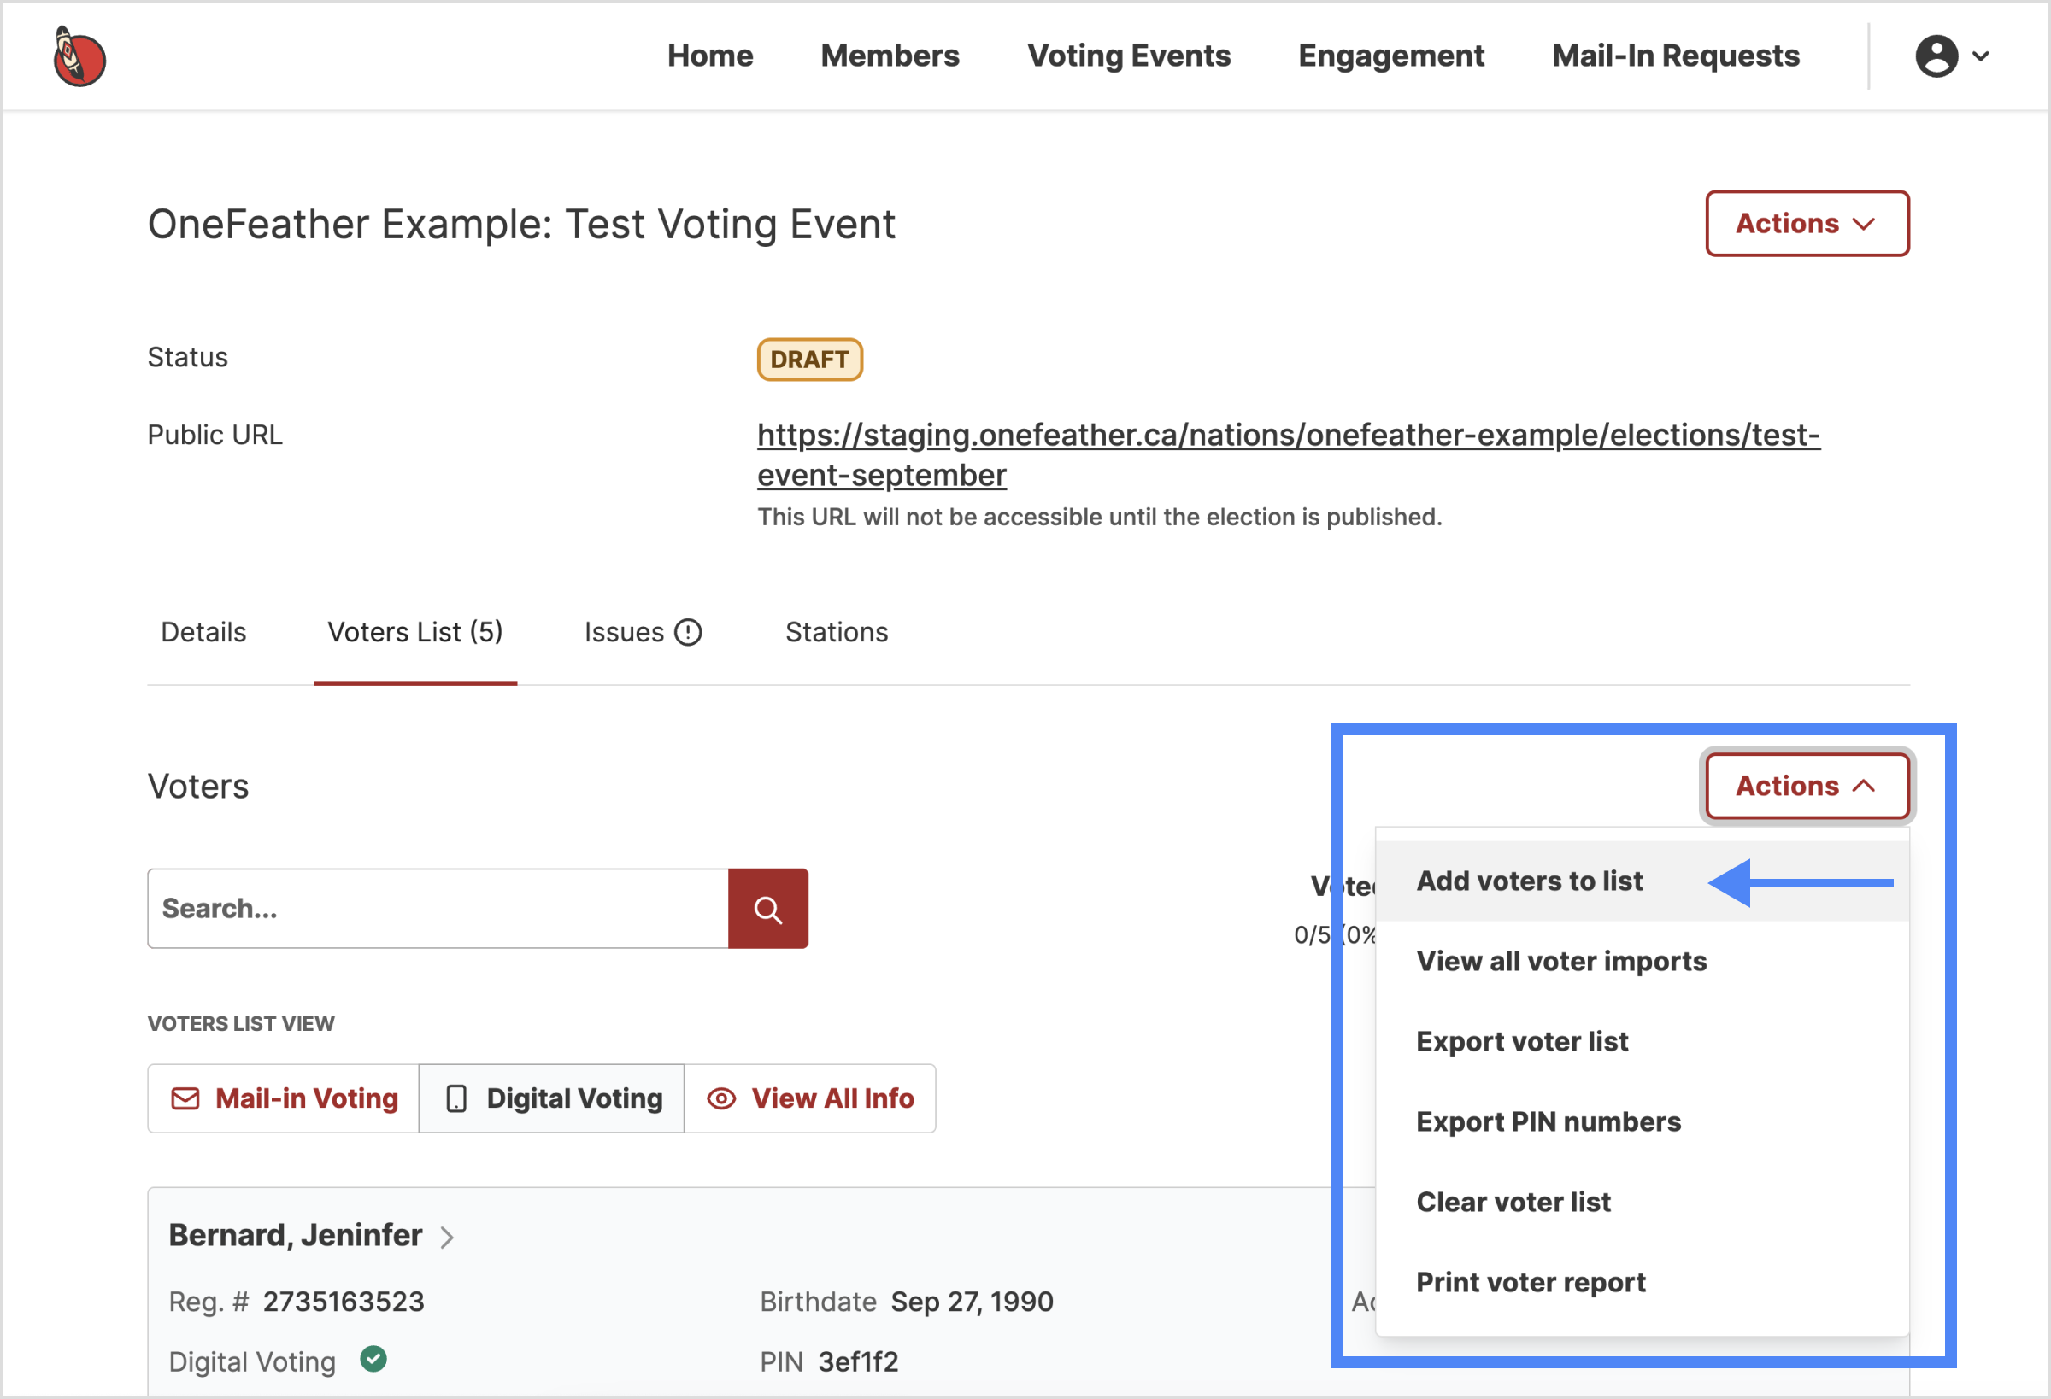Click the search magnifier button
Image resolution: width=2051 pixels, height=1399 pixels.
(767, 909)
